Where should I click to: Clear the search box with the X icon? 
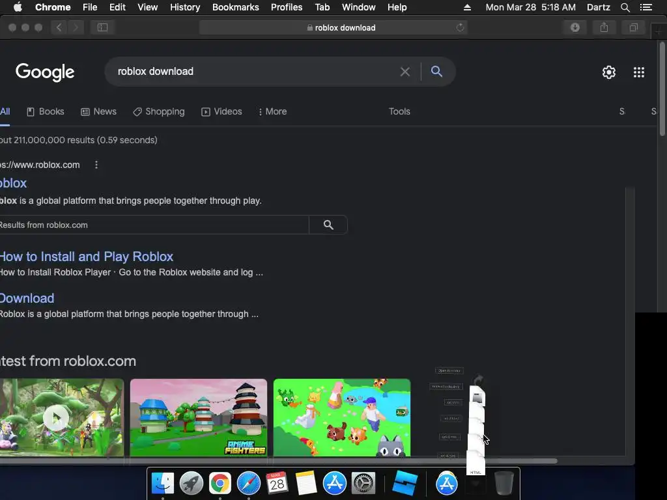coord(405,72)
